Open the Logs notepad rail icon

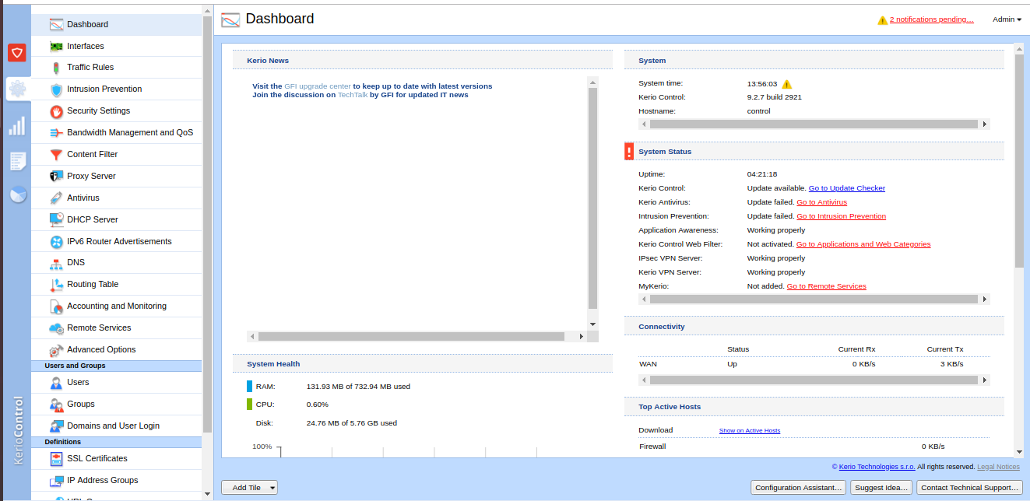click(x=17, y=161)
